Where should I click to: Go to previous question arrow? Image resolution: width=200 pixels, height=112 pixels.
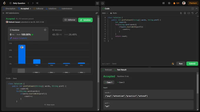tap(28, 3)
